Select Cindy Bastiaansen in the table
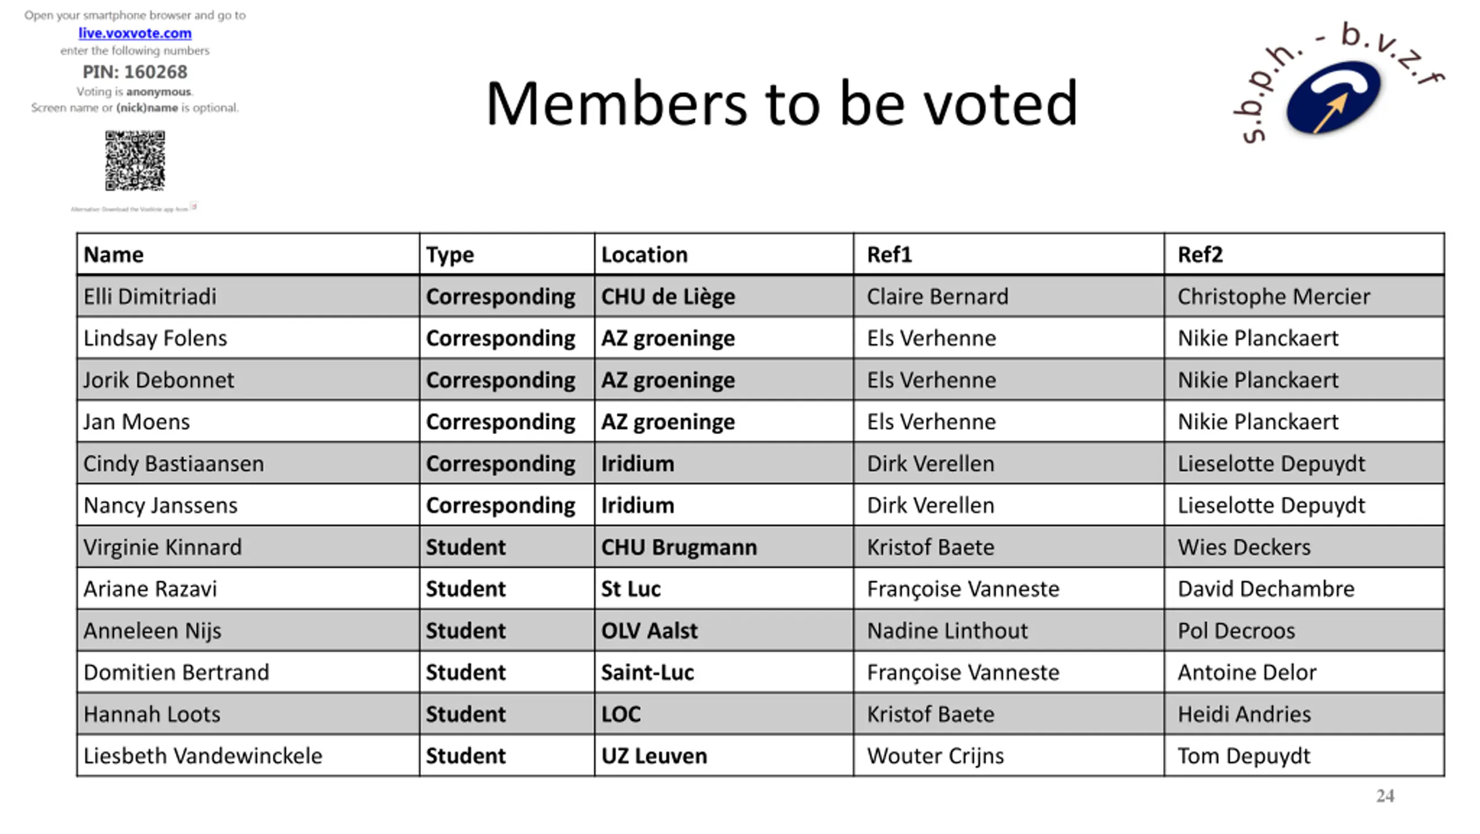1480x834 pixels. (173, 464)
